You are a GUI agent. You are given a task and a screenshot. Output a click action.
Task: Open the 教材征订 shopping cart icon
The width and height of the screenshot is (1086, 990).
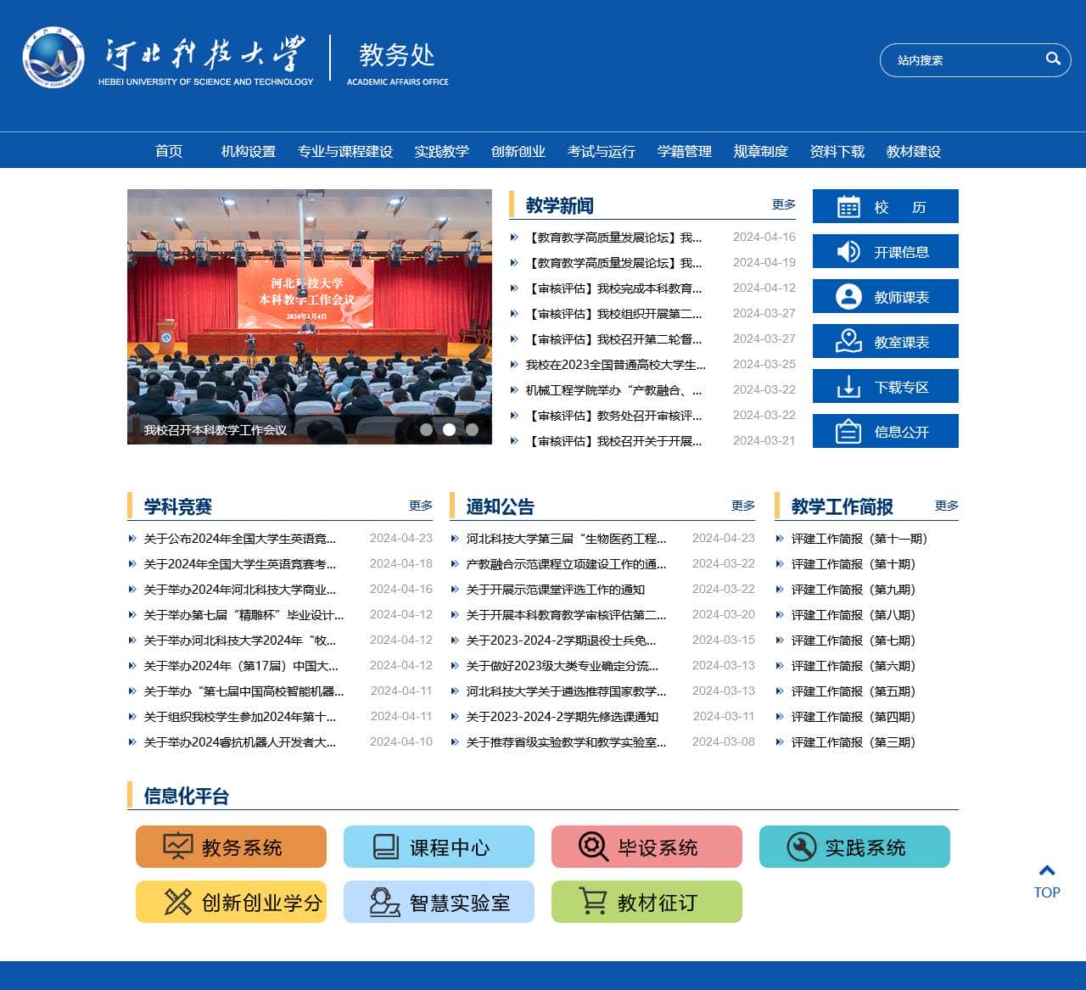pyautogui.click(x=591, y=902)
